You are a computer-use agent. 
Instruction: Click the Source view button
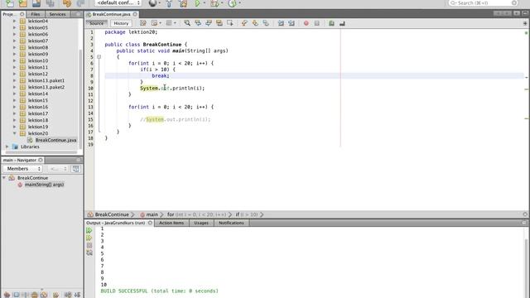point(96,23)
